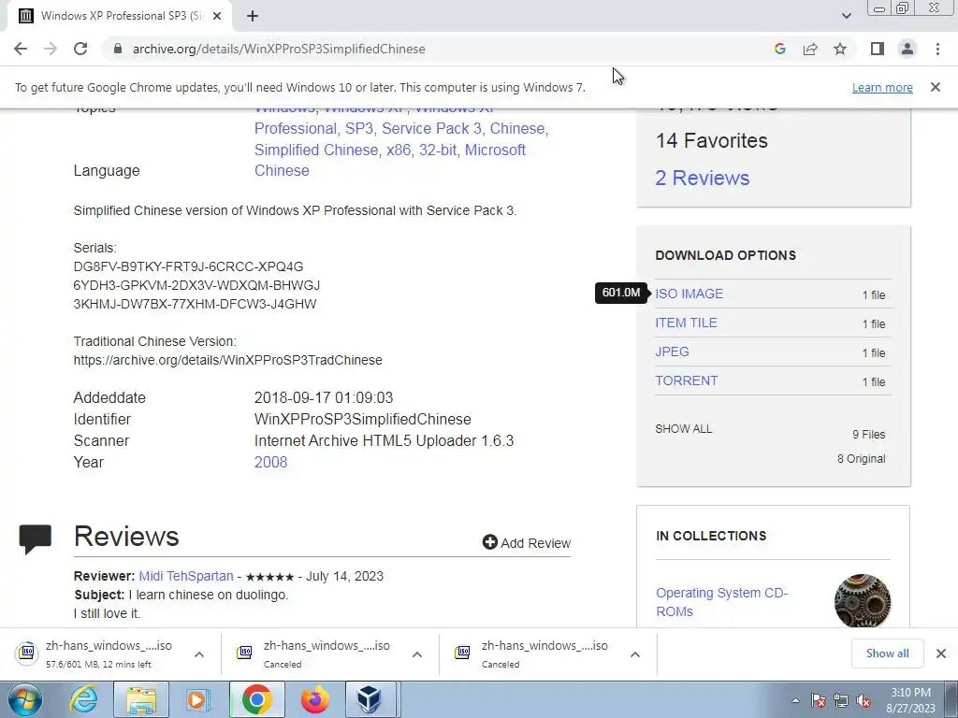The height and width of the screenshot is (718, 958).
Task: Bookmark this page with the star icon
Action: 840,49
